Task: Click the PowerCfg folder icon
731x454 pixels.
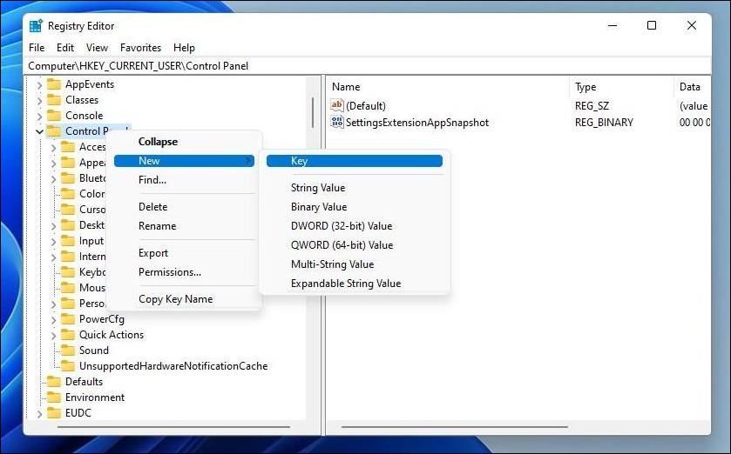Action: 68,319
